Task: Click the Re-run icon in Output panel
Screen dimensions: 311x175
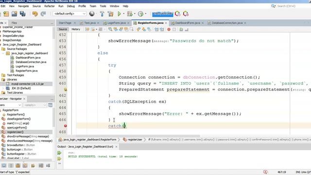Action: tap(59, 153)
